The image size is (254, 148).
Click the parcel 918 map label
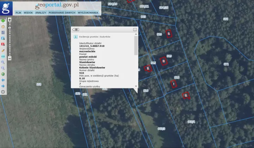click(177, 78)
